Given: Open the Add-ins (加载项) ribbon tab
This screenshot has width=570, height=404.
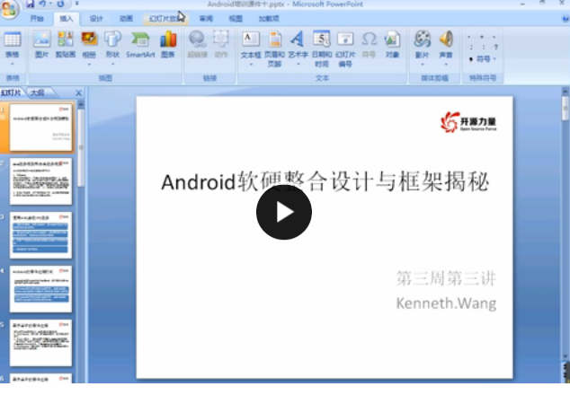Looking at the screenshot, I should 269,19.
